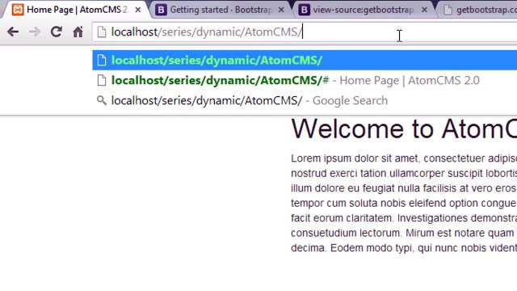Click the browser Back arrow button
The height and width of the screenshot is (291, 517).
13,32
